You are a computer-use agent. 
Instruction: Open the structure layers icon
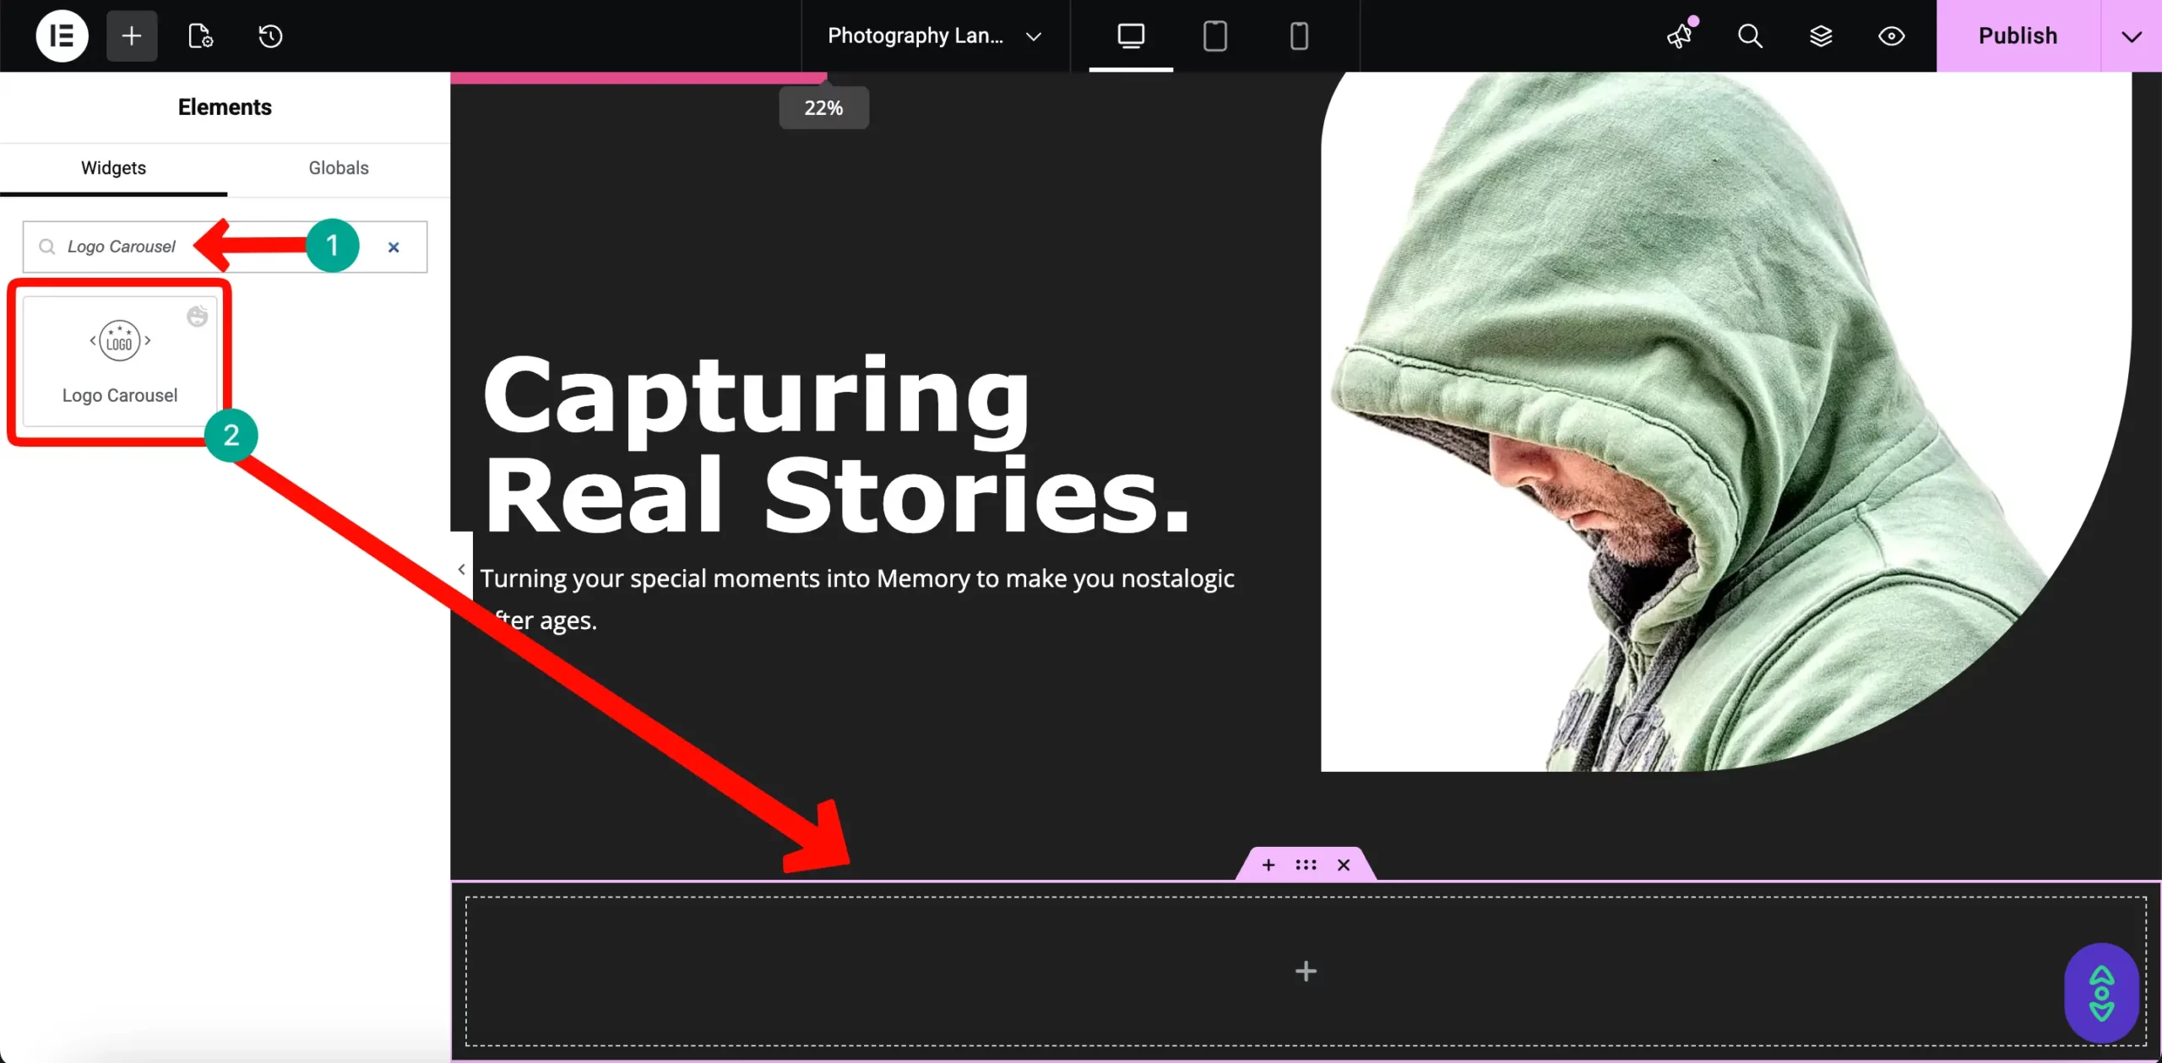point(1821,35)
